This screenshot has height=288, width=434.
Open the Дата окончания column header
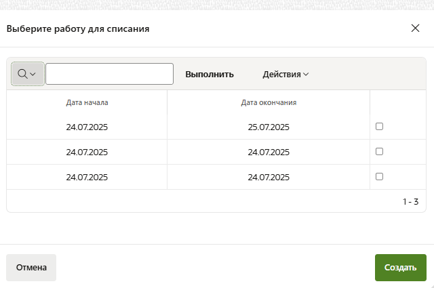pyautogui.click(x=269, y=103)
